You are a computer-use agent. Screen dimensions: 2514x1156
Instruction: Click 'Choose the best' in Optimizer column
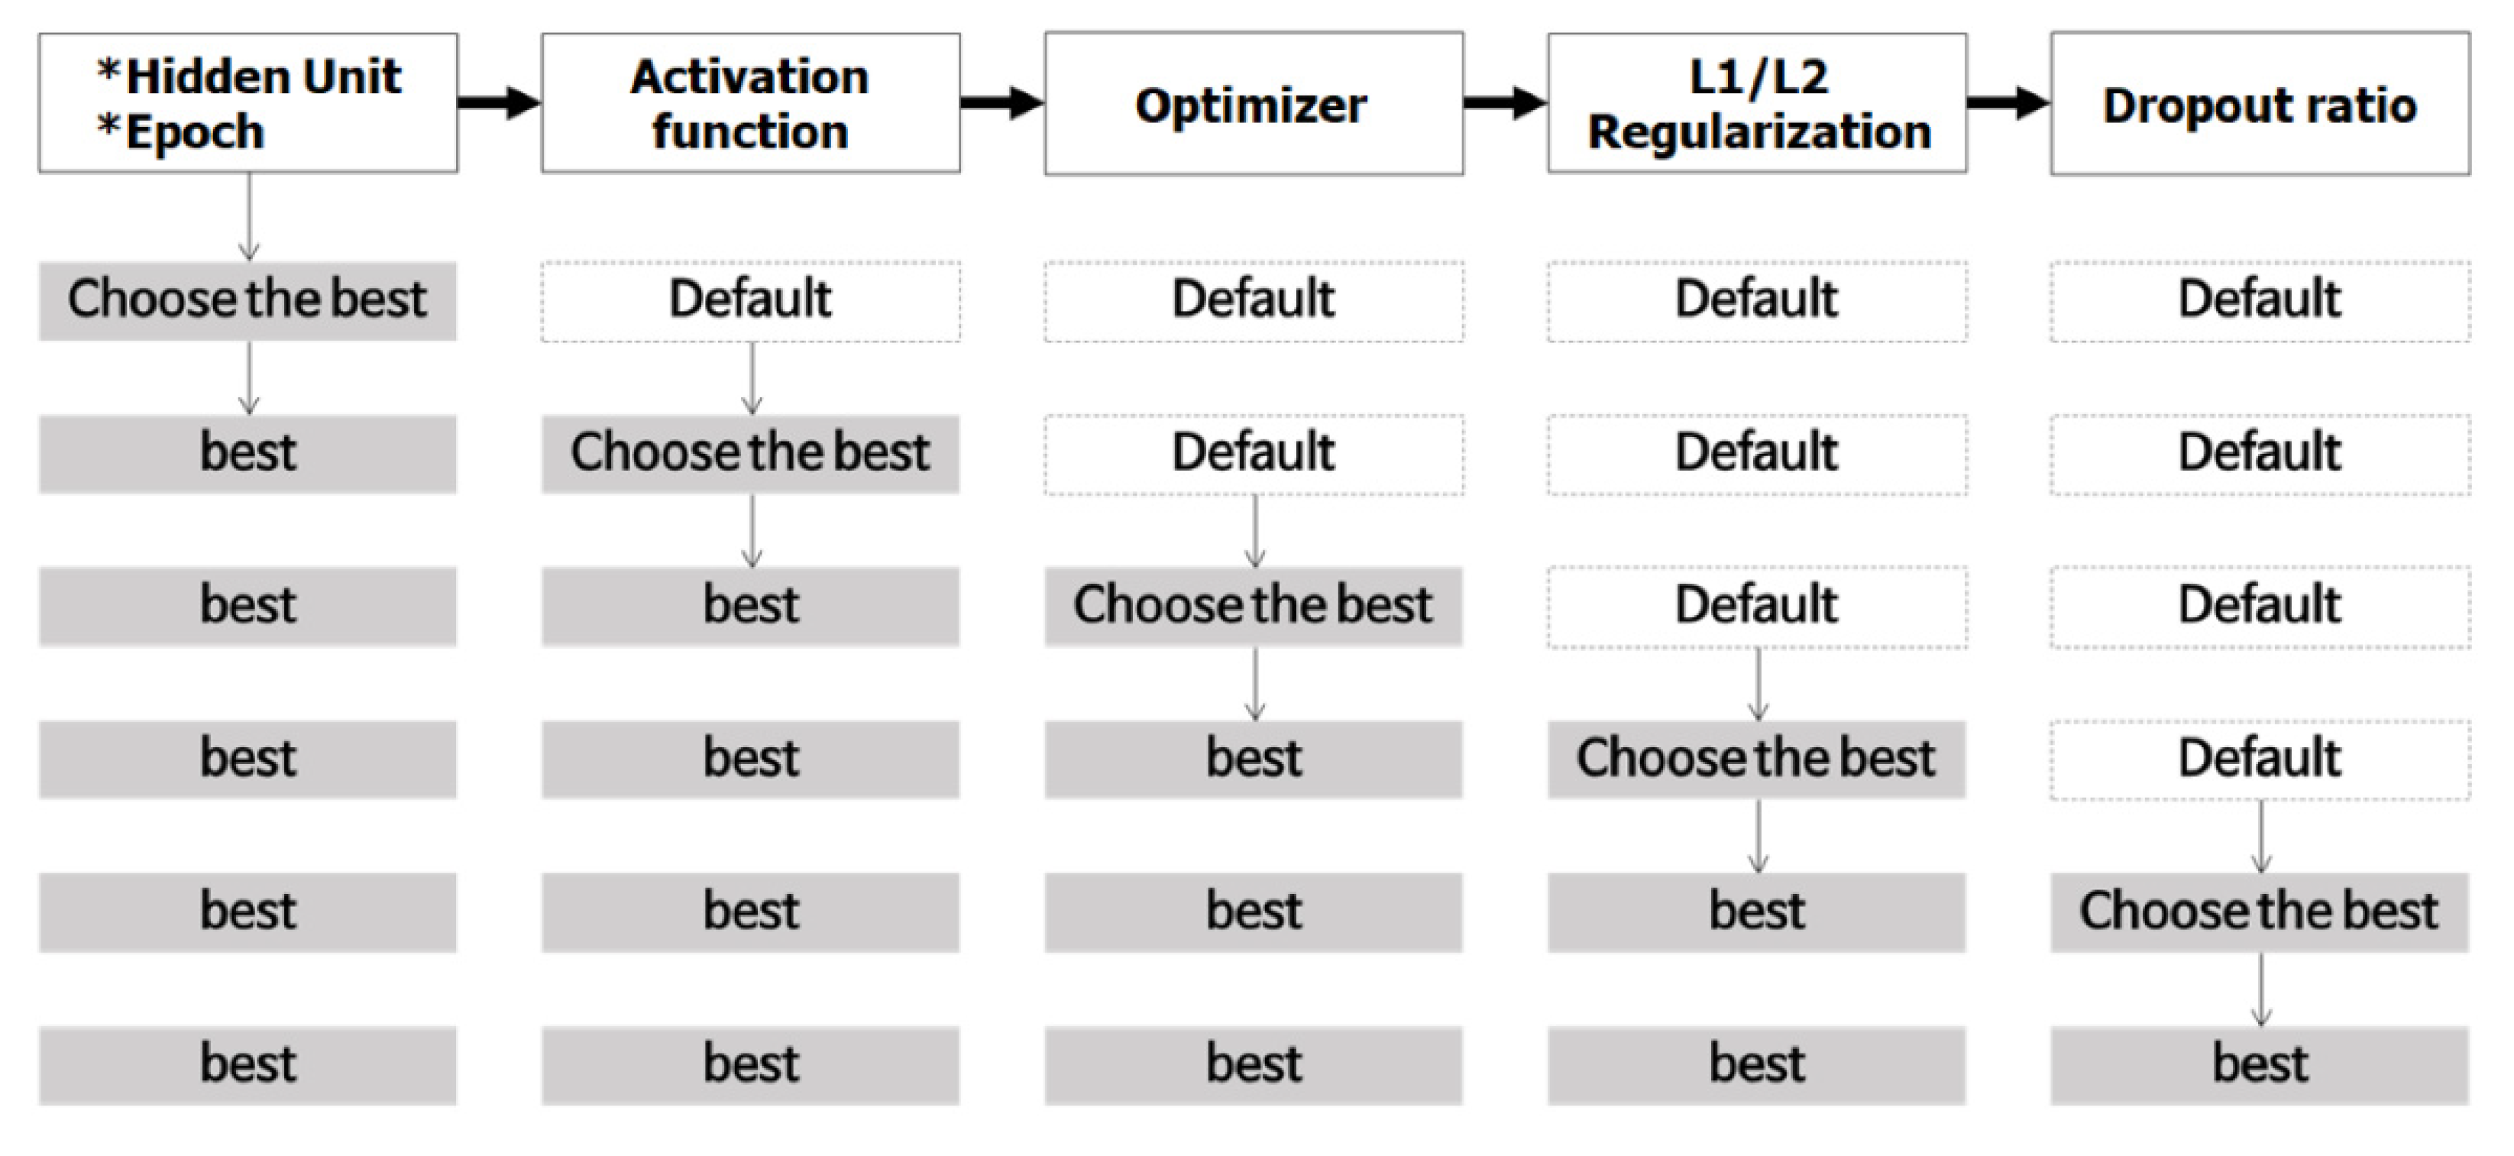1253,605
